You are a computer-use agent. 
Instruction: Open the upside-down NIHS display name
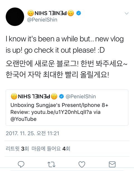(51, 13)
